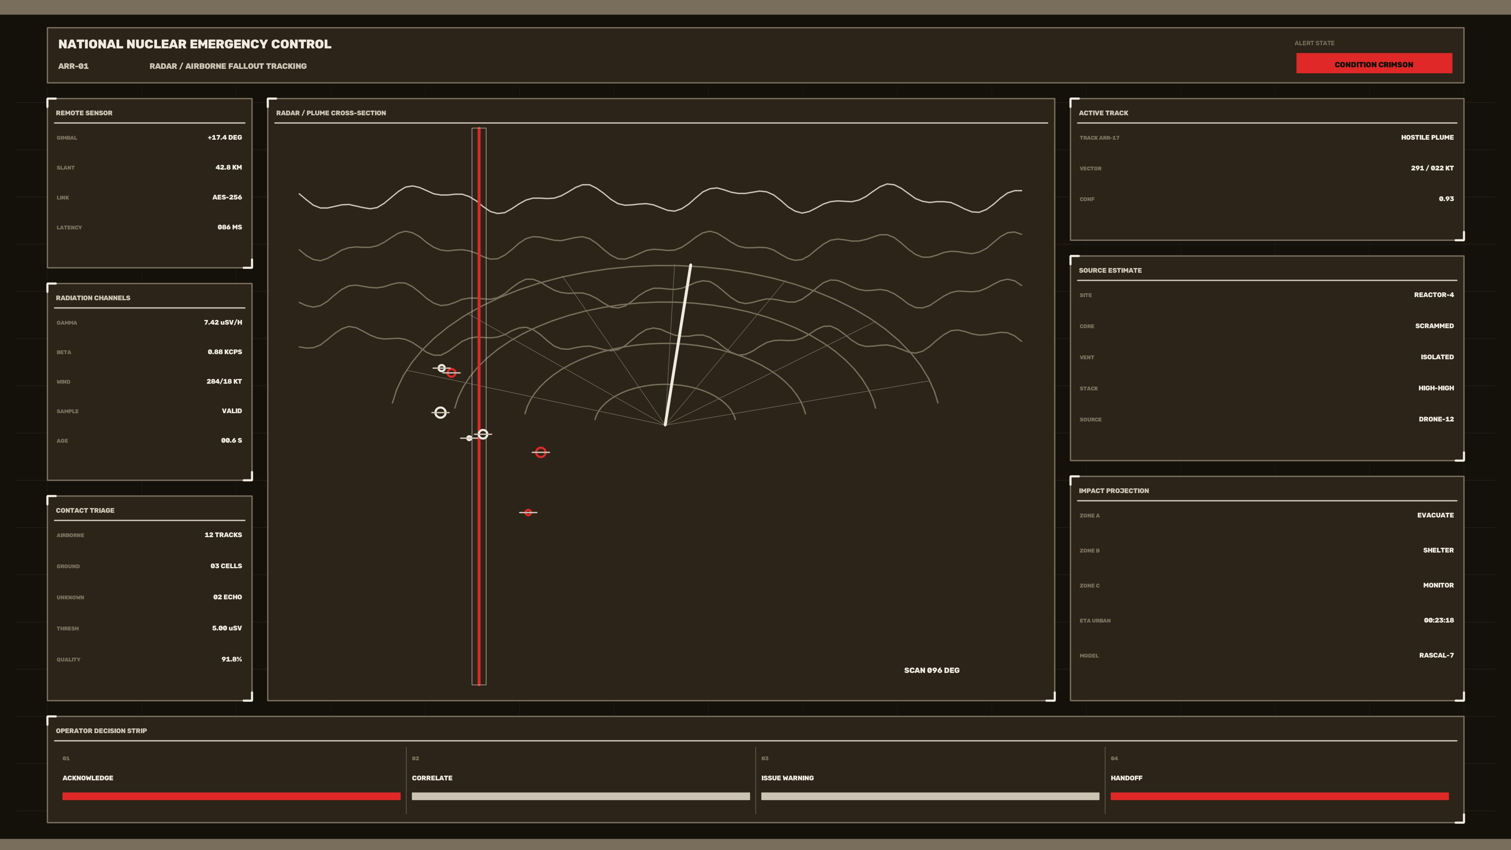The width and height of the screenshot is (1511, 850).
Task: Select small white ring contact beside red ring
Action: [x=441, y=368]
